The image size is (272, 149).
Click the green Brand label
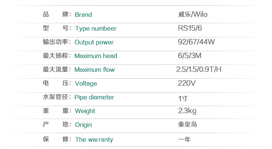83,15
